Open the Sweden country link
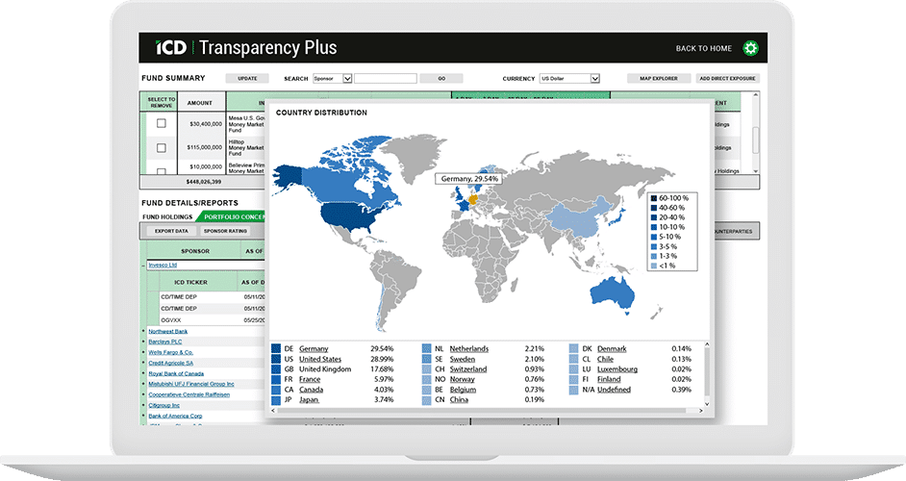This screenshot has height=481, width=906. point(463,359)
